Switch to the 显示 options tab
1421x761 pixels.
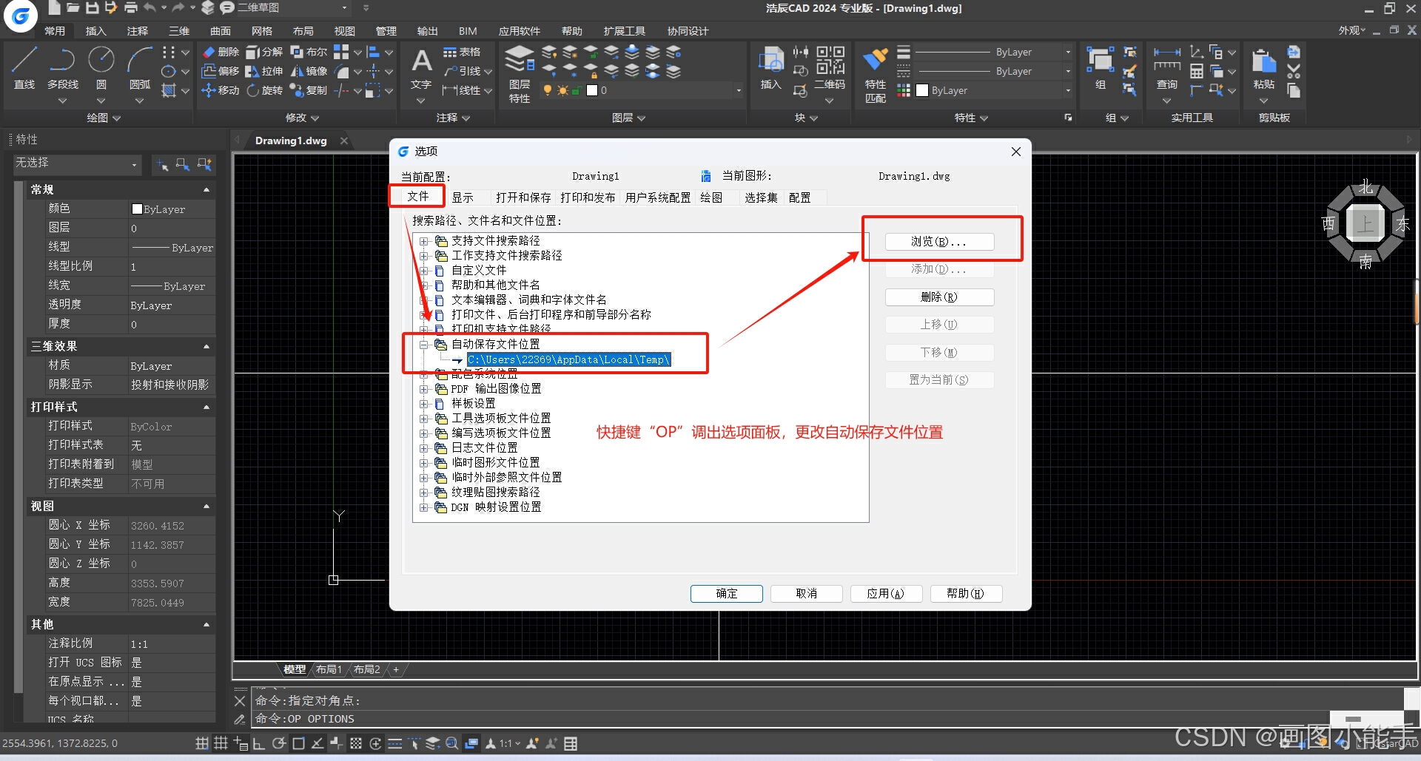pos(463,197)
